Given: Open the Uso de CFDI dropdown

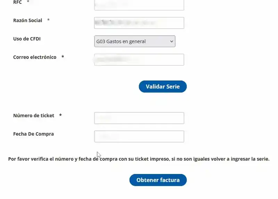Looking at the screenshot, I should 135,41.
